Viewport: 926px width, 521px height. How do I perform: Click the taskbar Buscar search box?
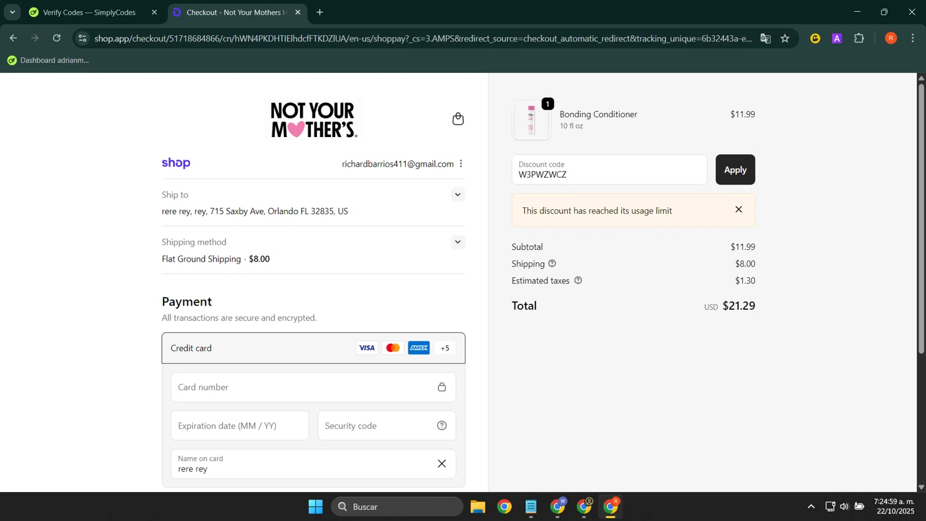pyautogui.click(x=397, y=507)
